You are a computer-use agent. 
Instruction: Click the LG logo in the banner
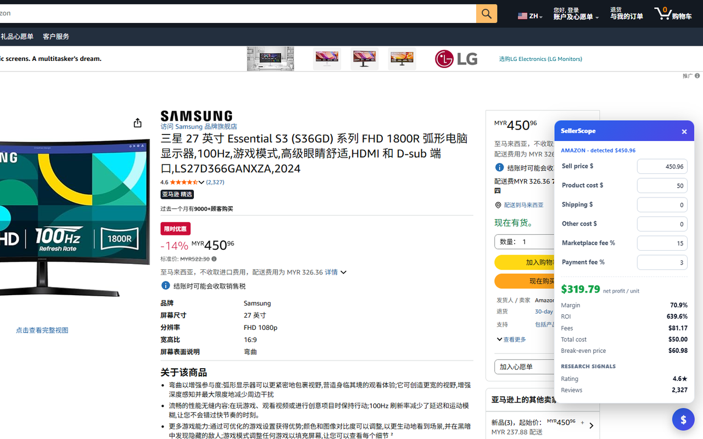[x=456, y=59]
